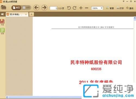The image size is (136, 99).
Task: Click the horizontal scrollbar track
Action: coord(45,97)
